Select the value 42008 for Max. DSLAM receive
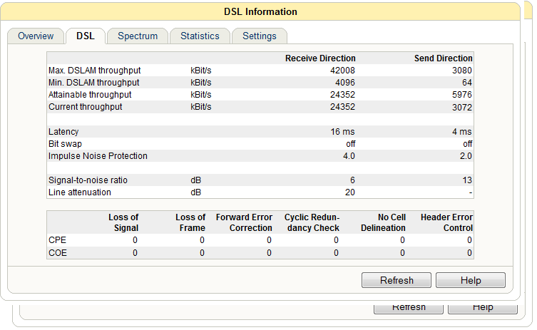Screen dimensions: 537x330 point(342,71)
